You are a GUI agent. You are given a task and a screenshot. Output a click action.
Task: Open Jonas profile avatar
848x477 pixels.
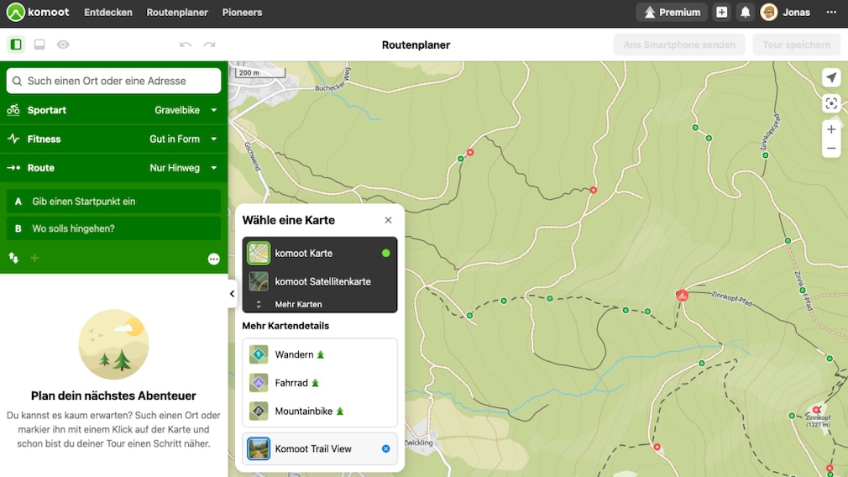[x=768, y=12]
